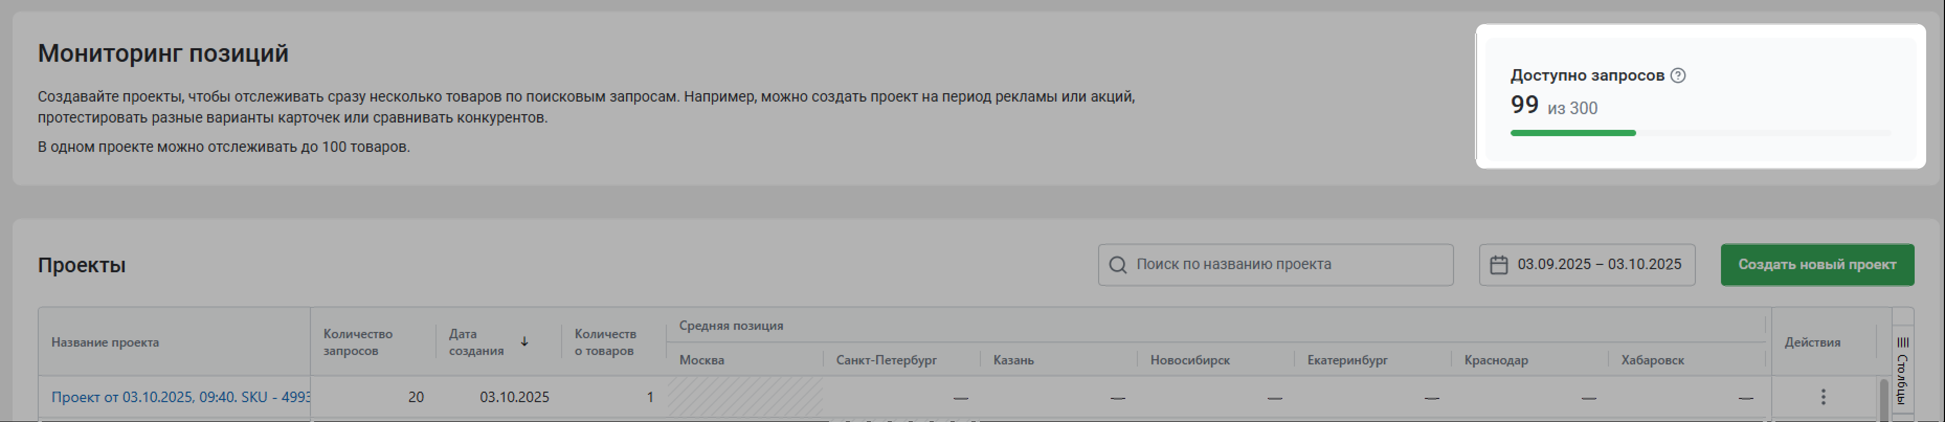Open the three-dot actions menu for project

(x=1823, y=397)
